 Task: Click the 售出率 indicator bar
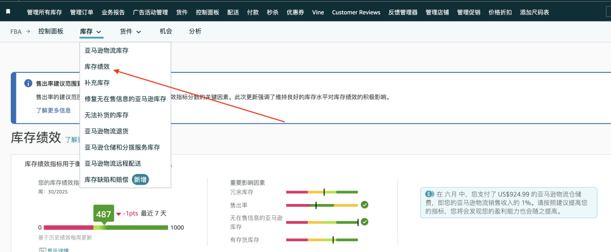(x=322, y=205)
